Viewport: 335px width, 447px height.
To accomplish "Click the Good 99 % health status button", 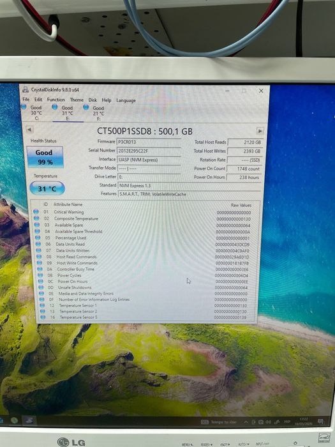I will pos(45,157).
